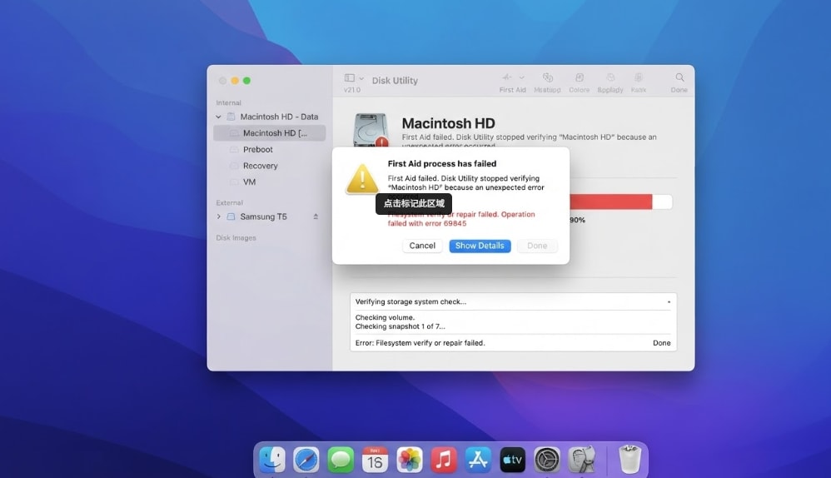Click the toolbar icon left of Colore

[547, 77]
